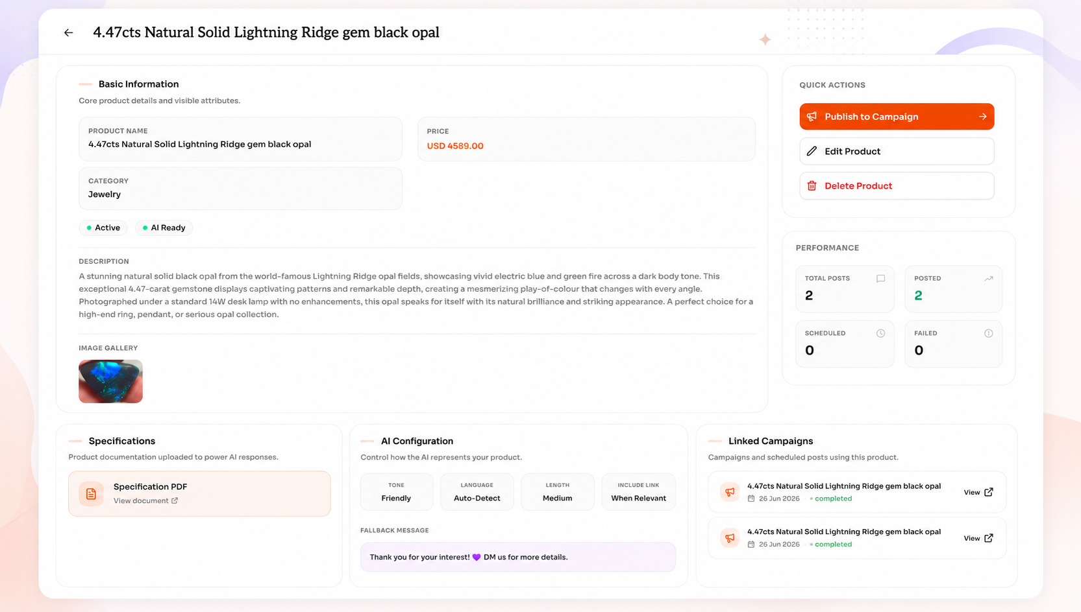Click the Performance label
Screen dimensions: 1081x612
[827, 248]
